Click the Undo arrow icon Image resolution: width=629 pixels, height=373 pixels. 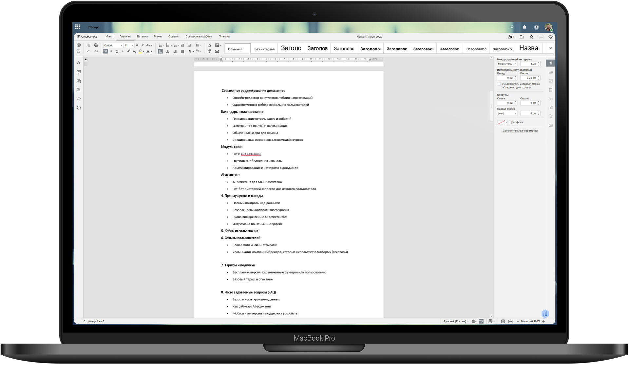88,51
